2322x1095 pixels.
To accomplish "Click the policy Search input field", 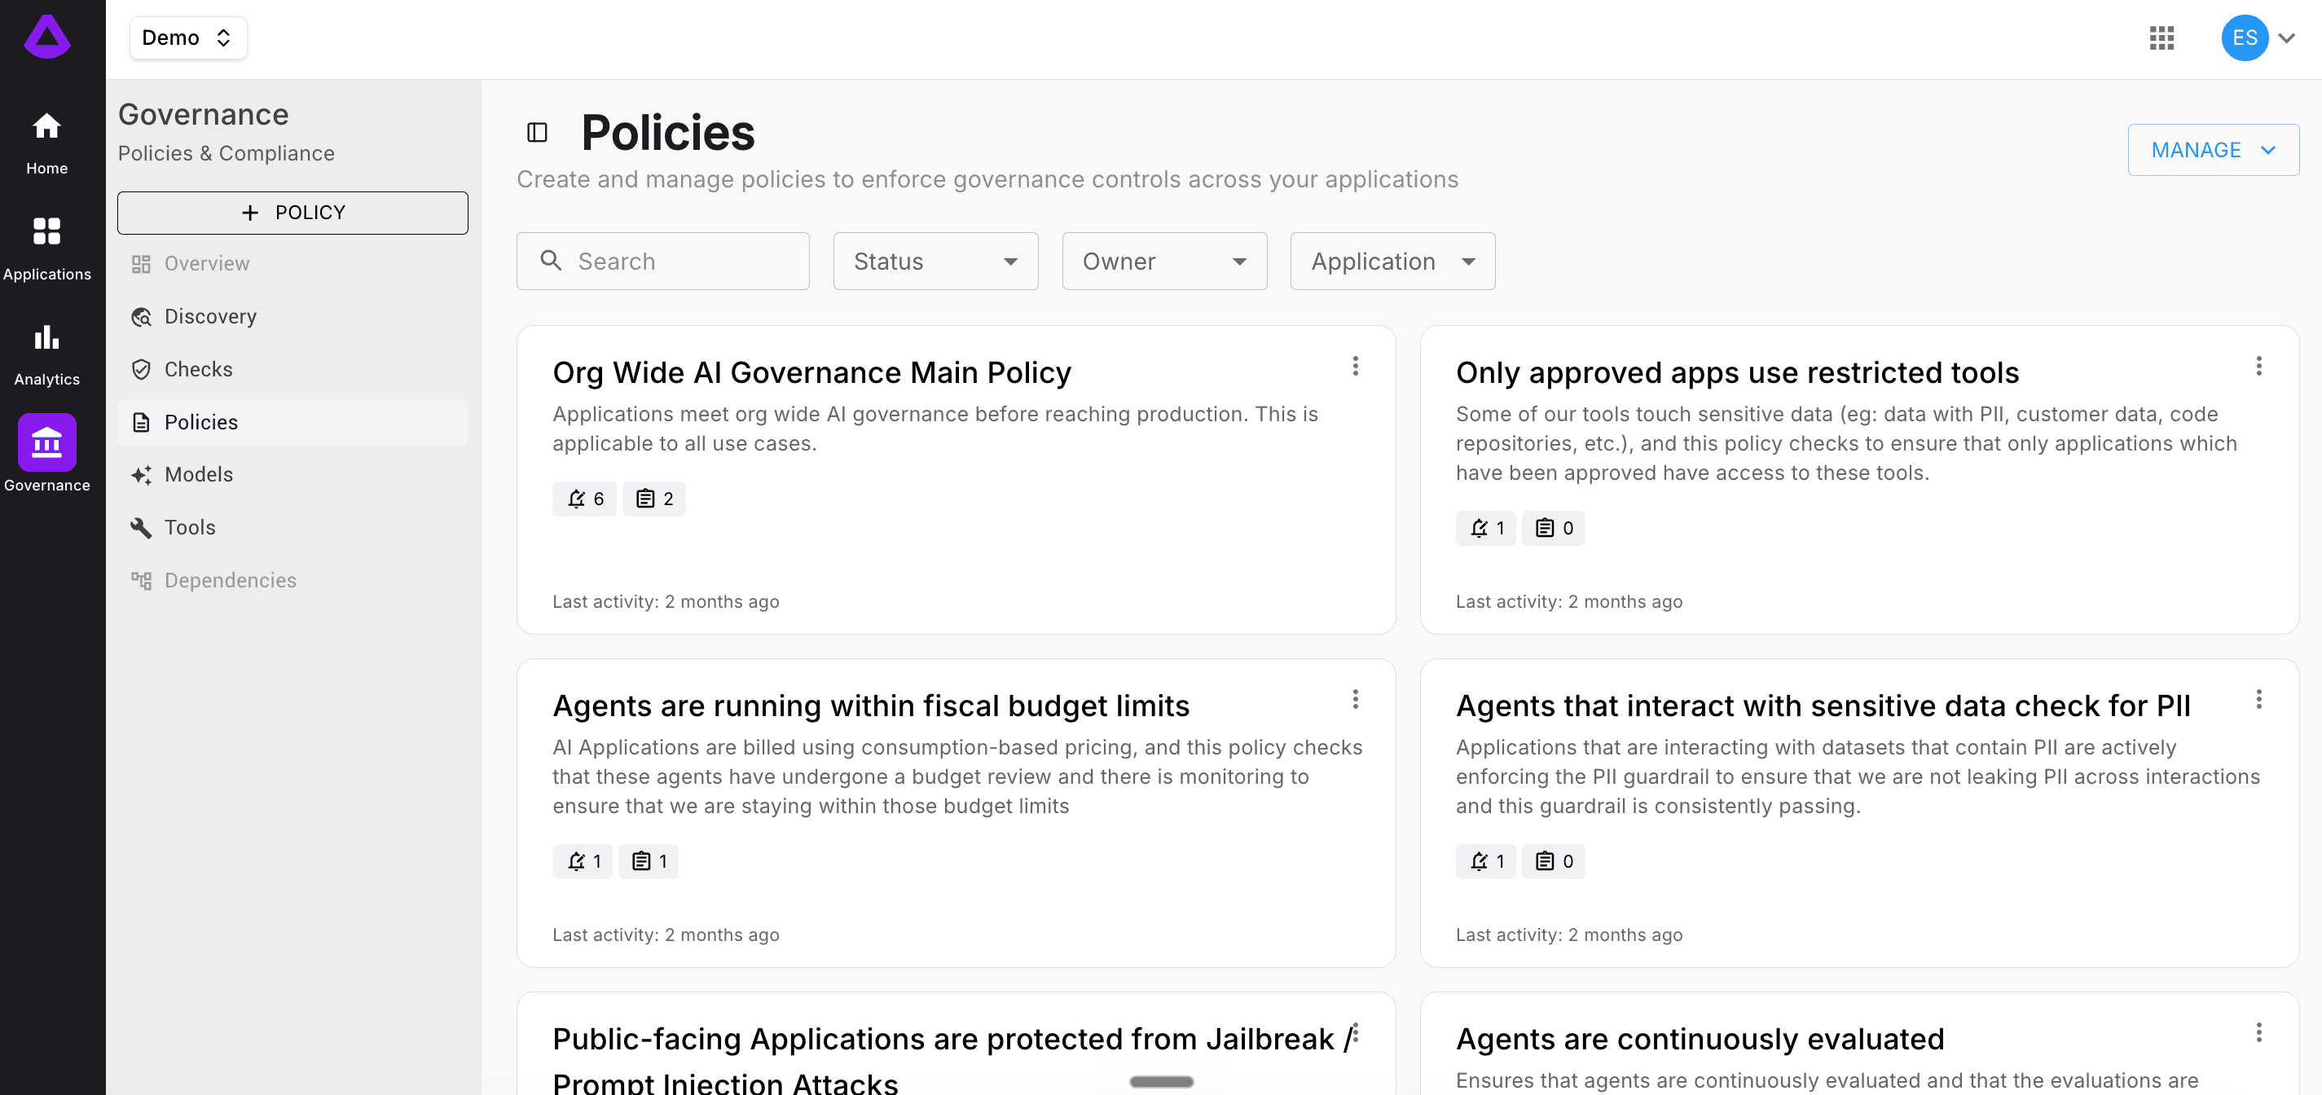I will pyautogui.click(x=662, y=262).
